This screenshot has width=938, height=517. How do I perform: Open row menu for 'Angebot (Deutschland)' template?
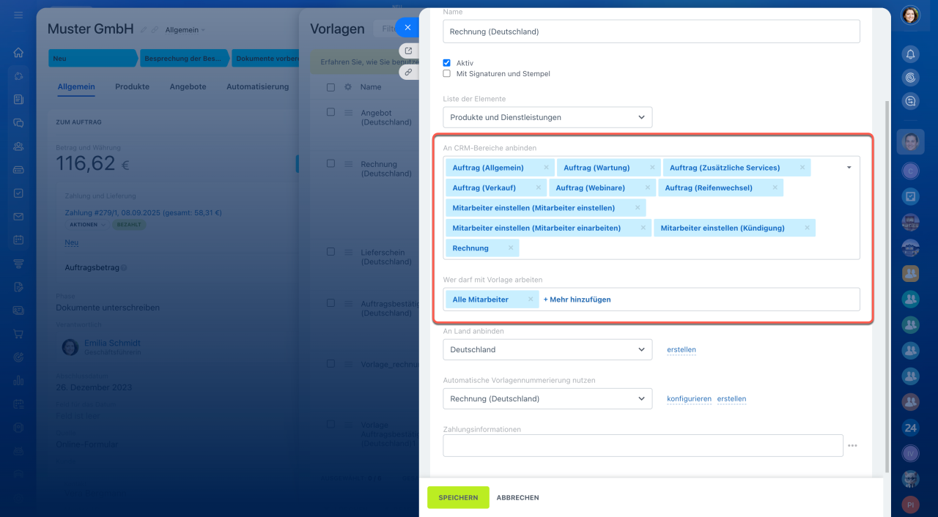348,112
